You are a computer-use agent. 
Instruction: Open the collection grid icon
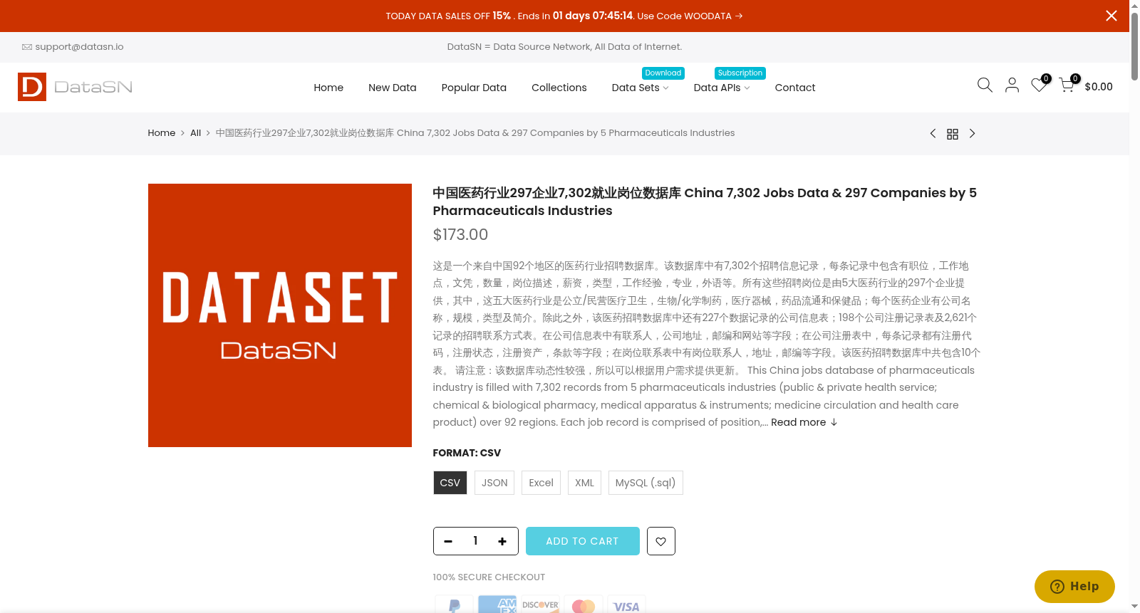[953, 134]
